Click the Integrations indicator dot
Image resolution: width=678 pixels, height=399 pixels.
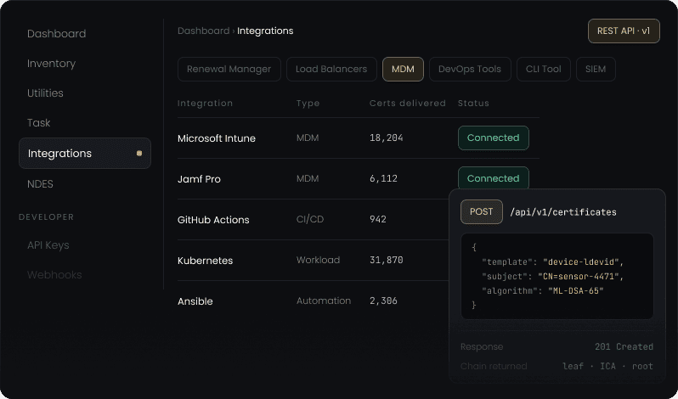coord(138,154)
